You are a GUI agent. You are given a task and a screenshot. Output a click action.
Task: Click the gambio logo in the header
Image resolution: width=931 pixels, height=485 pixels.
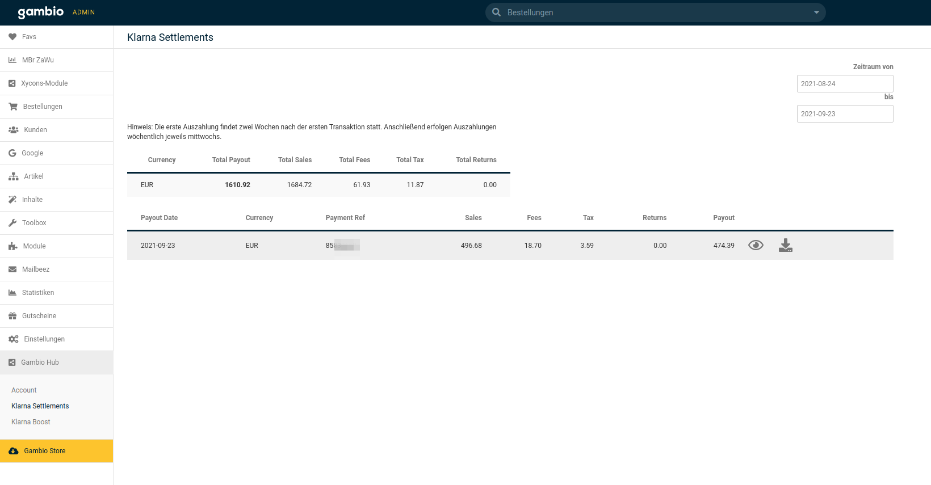pyautogui.click(x=40, y=12)
